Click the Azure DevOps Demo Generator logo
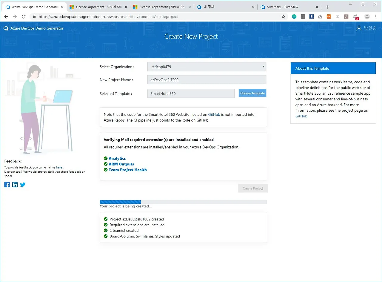 click(33, 28)
